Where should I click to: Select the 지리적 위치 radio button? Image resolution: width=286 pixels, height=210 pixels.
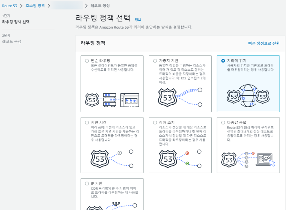(223, 61)
